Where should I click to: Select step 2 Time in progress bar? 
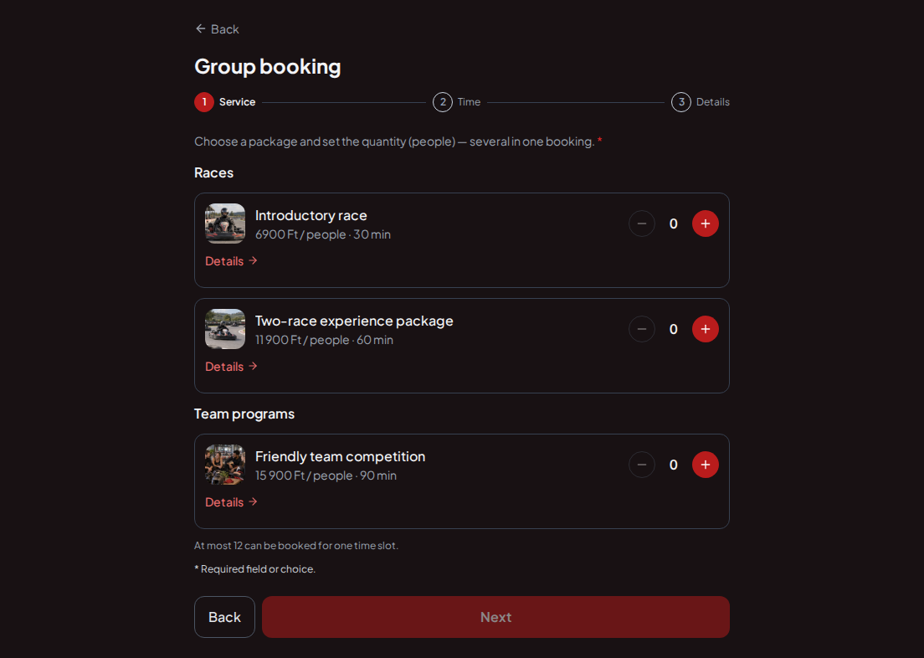457,102
